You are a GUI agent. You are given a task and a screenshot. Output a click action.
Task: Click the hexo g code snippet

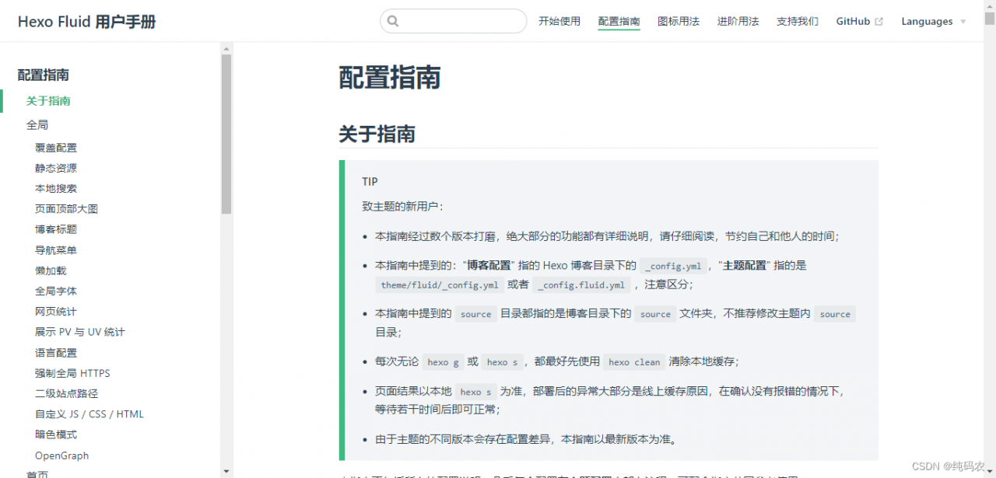pyautogui.click(x=444, y=362)
